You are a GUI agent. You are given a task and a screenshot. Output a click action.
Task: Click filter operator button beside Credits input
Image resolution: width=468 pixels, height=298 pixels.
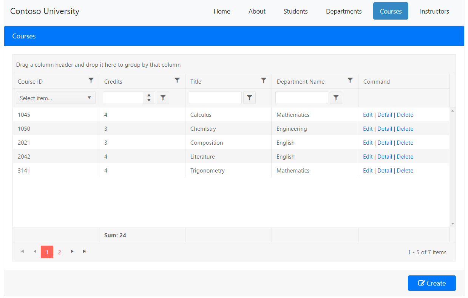pyautogui.click(x=163, y=98)
